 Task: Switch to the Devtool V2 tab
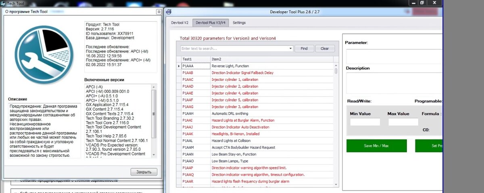tap(180, 23)
